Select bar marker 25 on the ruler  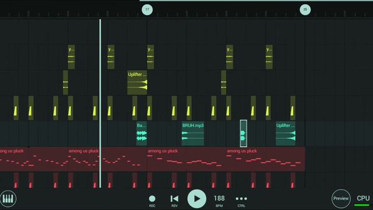[x=305, y=10]
